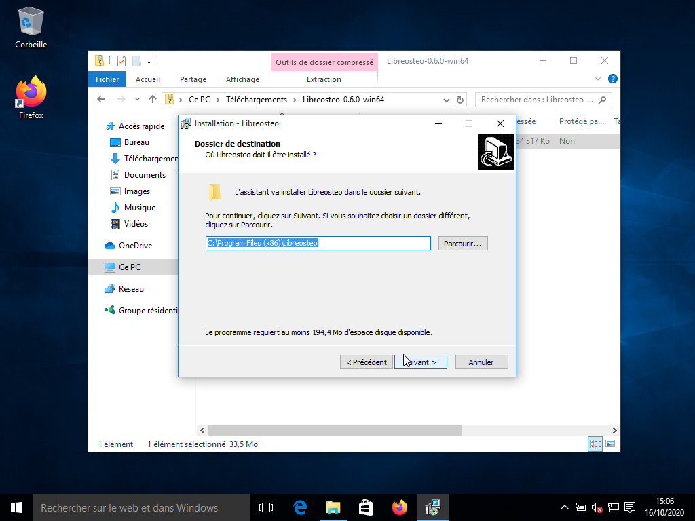Screen dimensions: 695x521
Task: Refresh the Explorer folder view
Action: tap(460, 100)
